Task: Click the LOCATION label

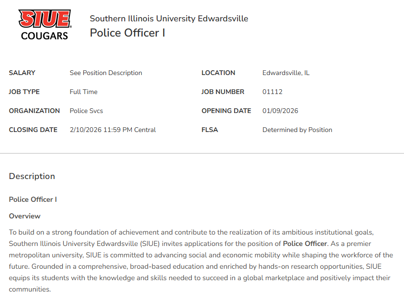Action: point(218,73)
